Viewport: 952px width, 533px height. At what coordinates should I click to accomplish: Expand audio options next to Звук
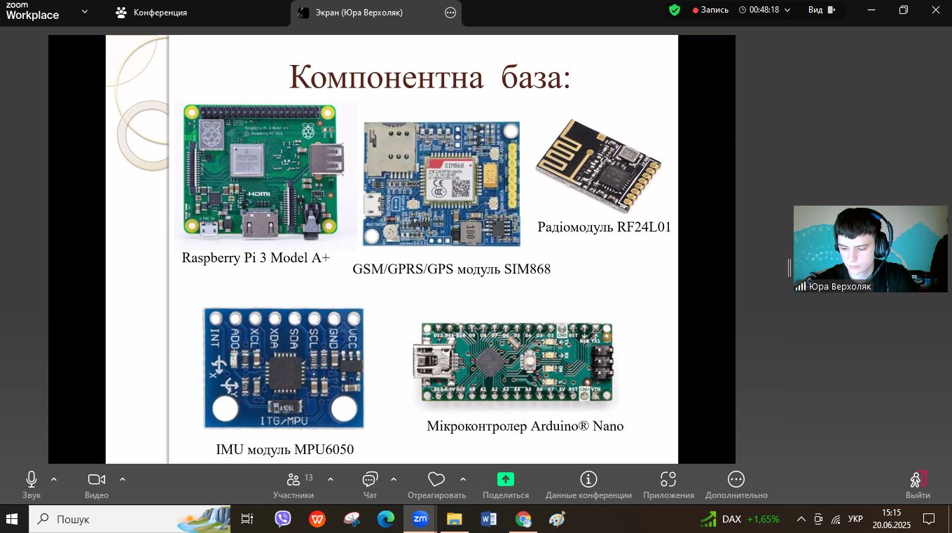pyautogui.click(x=54, y=479)
